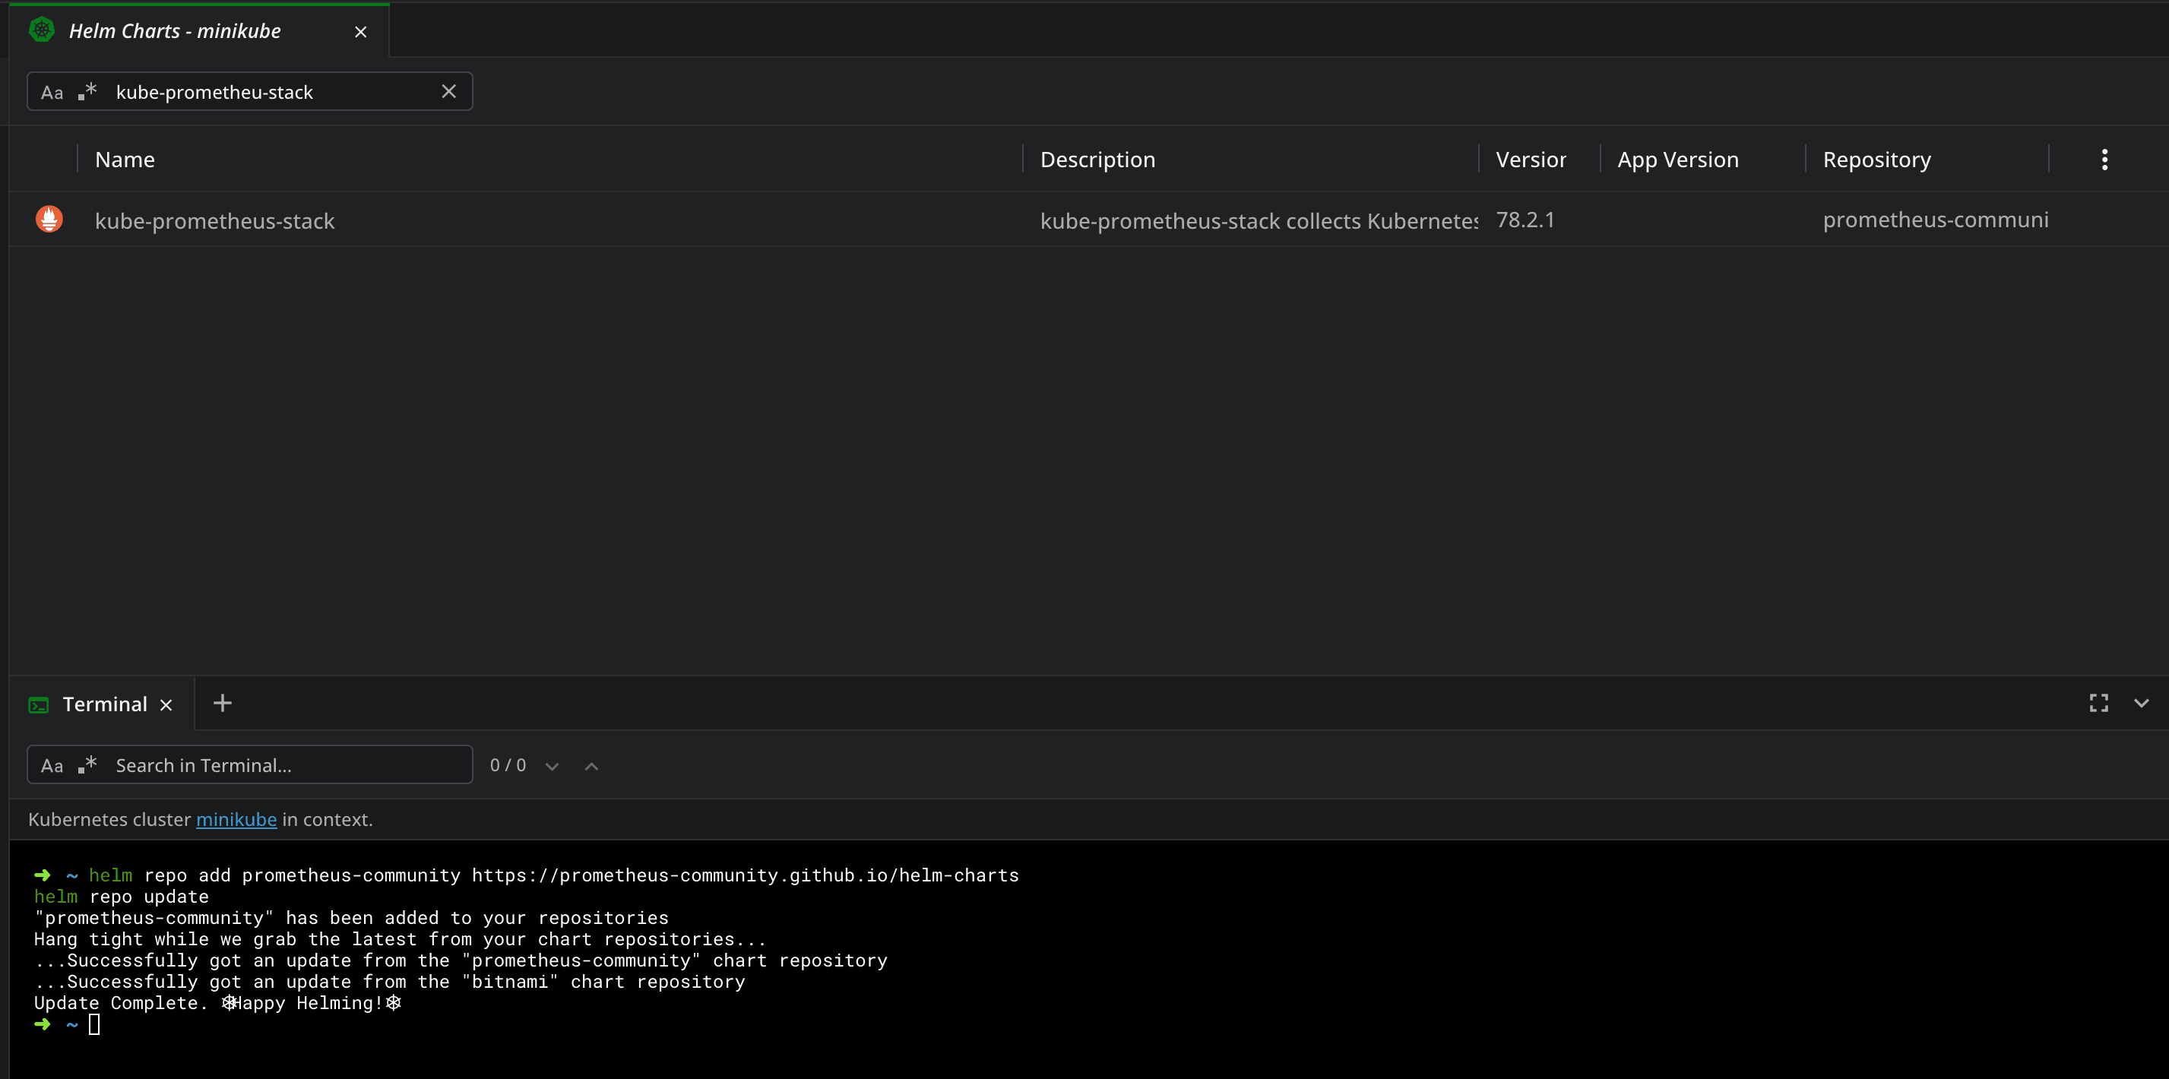Viewport: 2169px width, 1079px height.
Task: Close the Terminal tab
Action: coord(166,705)
